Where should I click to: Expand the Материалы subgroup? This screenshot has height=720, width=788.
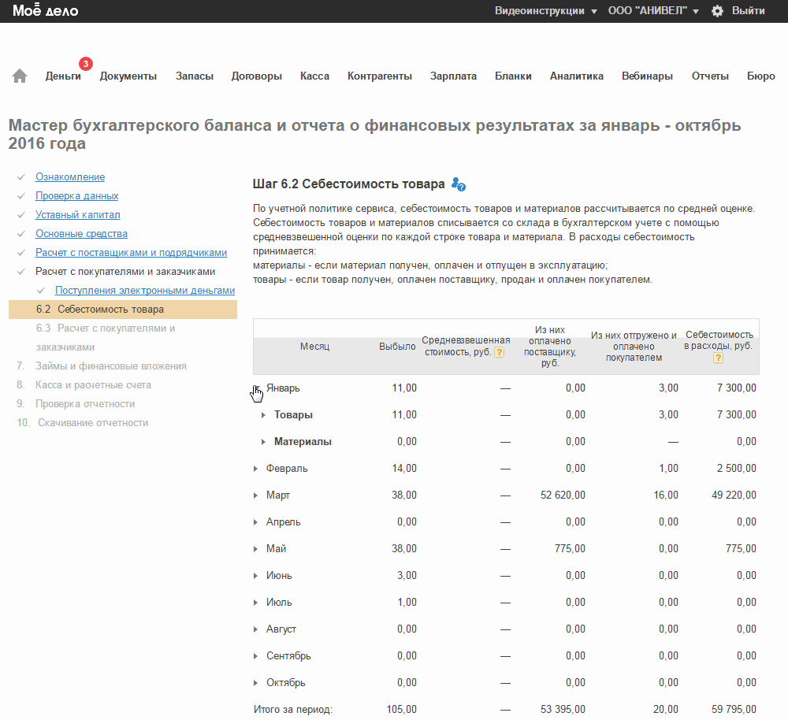pyautogui.click(x=263, y=442)
